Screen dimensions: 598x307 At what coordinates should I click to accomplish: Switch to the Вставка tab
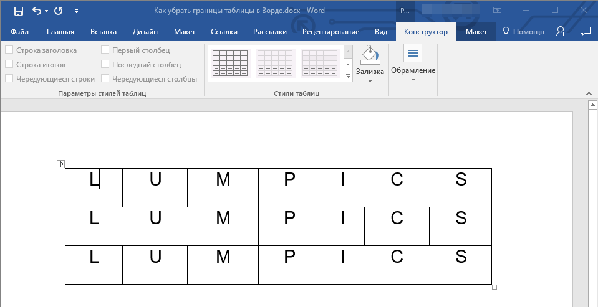coord(103,32)
